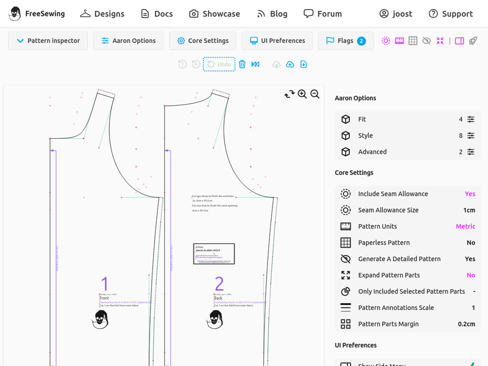Click the skull logo on Front part

pyautogui.click(x=100, y=319)
